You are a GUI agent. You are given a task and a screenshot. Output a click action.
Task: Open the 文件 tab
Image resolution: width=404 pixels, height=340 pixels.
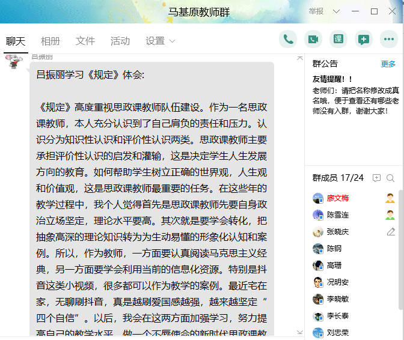pos(85,41)
